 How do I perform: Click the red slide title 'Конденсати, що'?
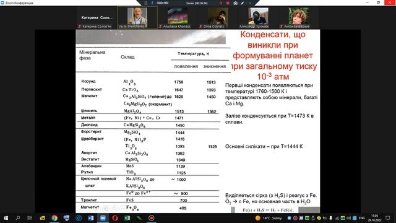[x=273, y=35]
